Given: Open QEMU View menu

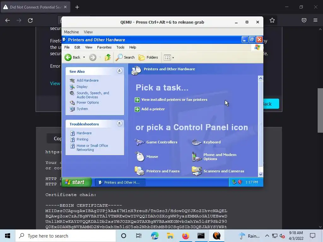Looking at the screenshot, I should (x=88, y=32).
